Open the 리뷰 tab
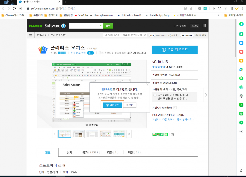Viewport: 246px width, 177px height. (x=113, y=152)
